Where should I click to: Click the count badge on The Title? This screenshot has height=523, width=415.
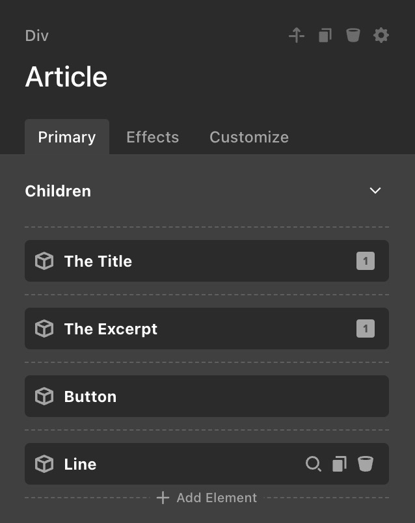pos(366,261)
